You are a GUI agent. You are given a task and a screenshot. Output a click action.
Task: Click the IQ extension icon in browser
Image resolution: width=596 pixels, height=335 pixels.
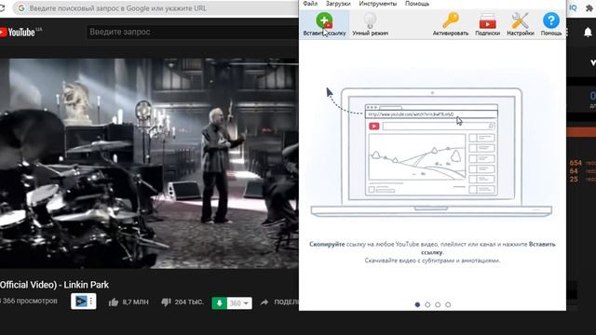tap(573, 8)
